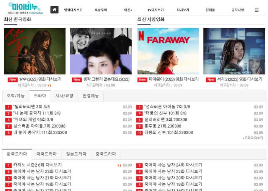
Task: Open 홍루몽.21회.230308 entry
Action: (x=163, y=126)
